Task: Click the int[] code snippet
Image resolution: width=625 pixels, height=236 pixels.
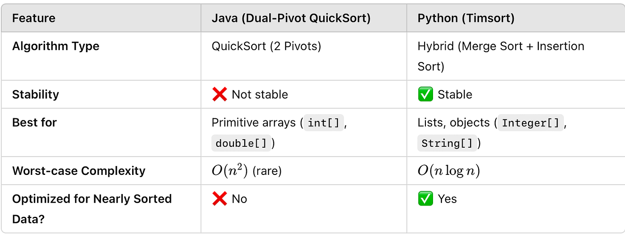Action: point(324,123)
